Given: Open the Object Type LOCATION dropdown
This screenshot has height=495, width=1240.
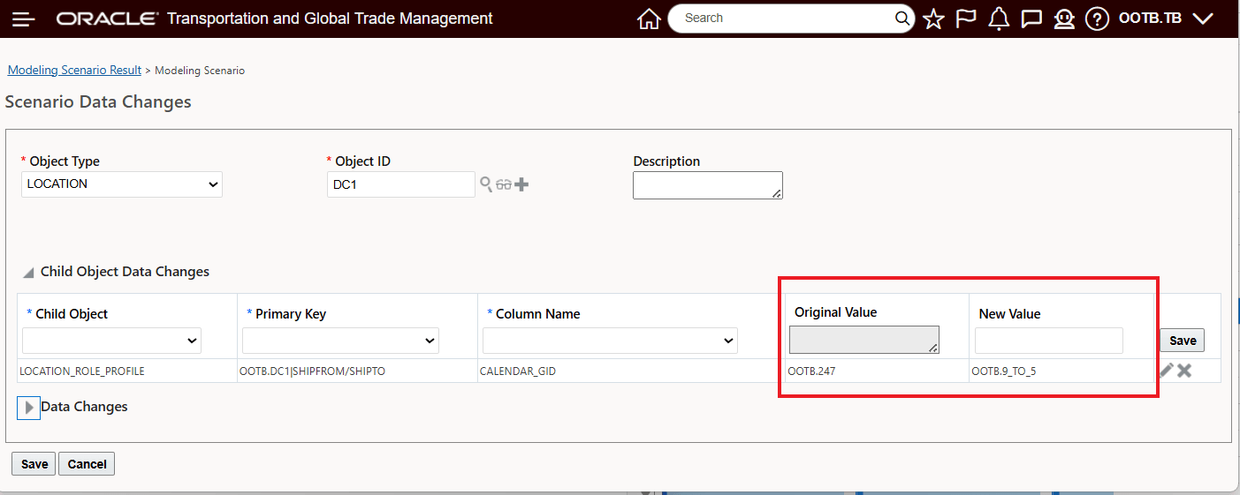Looking at the screenshot, I should 122,184.
